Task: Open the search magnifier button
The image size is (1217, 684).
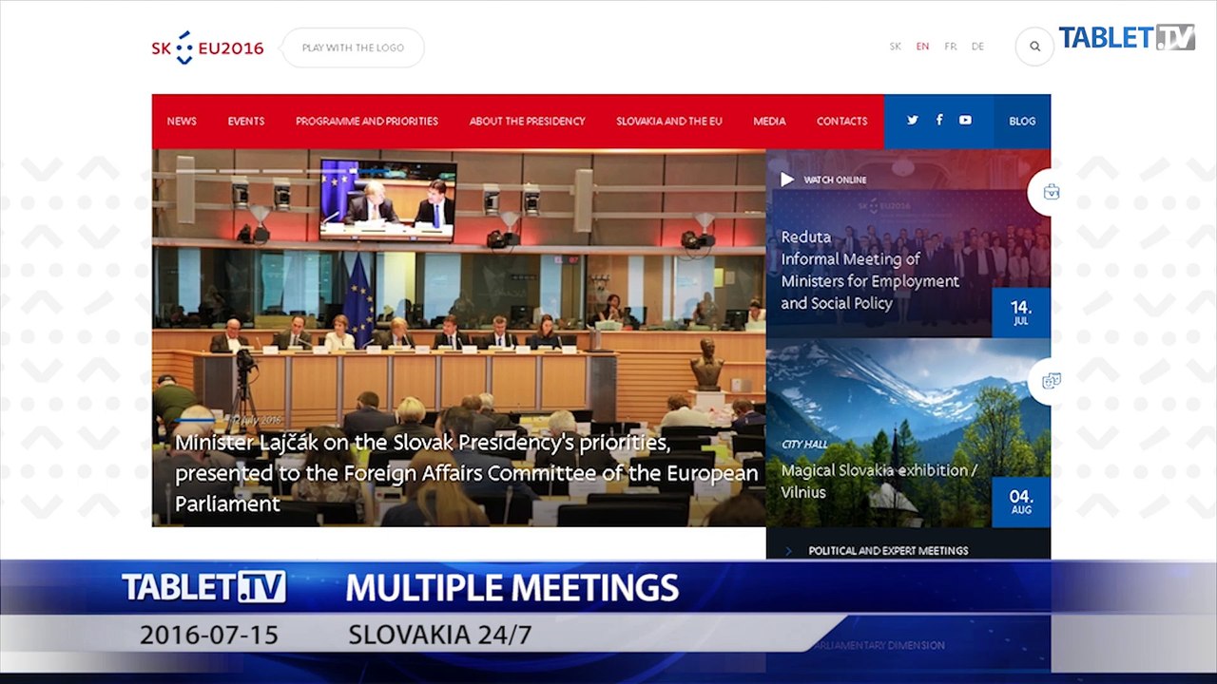Action: click(1034, 47)
